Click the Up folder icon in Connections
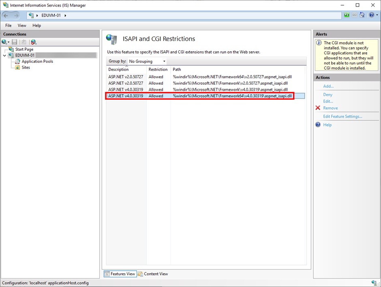381x287 pixels. (24, 42)
